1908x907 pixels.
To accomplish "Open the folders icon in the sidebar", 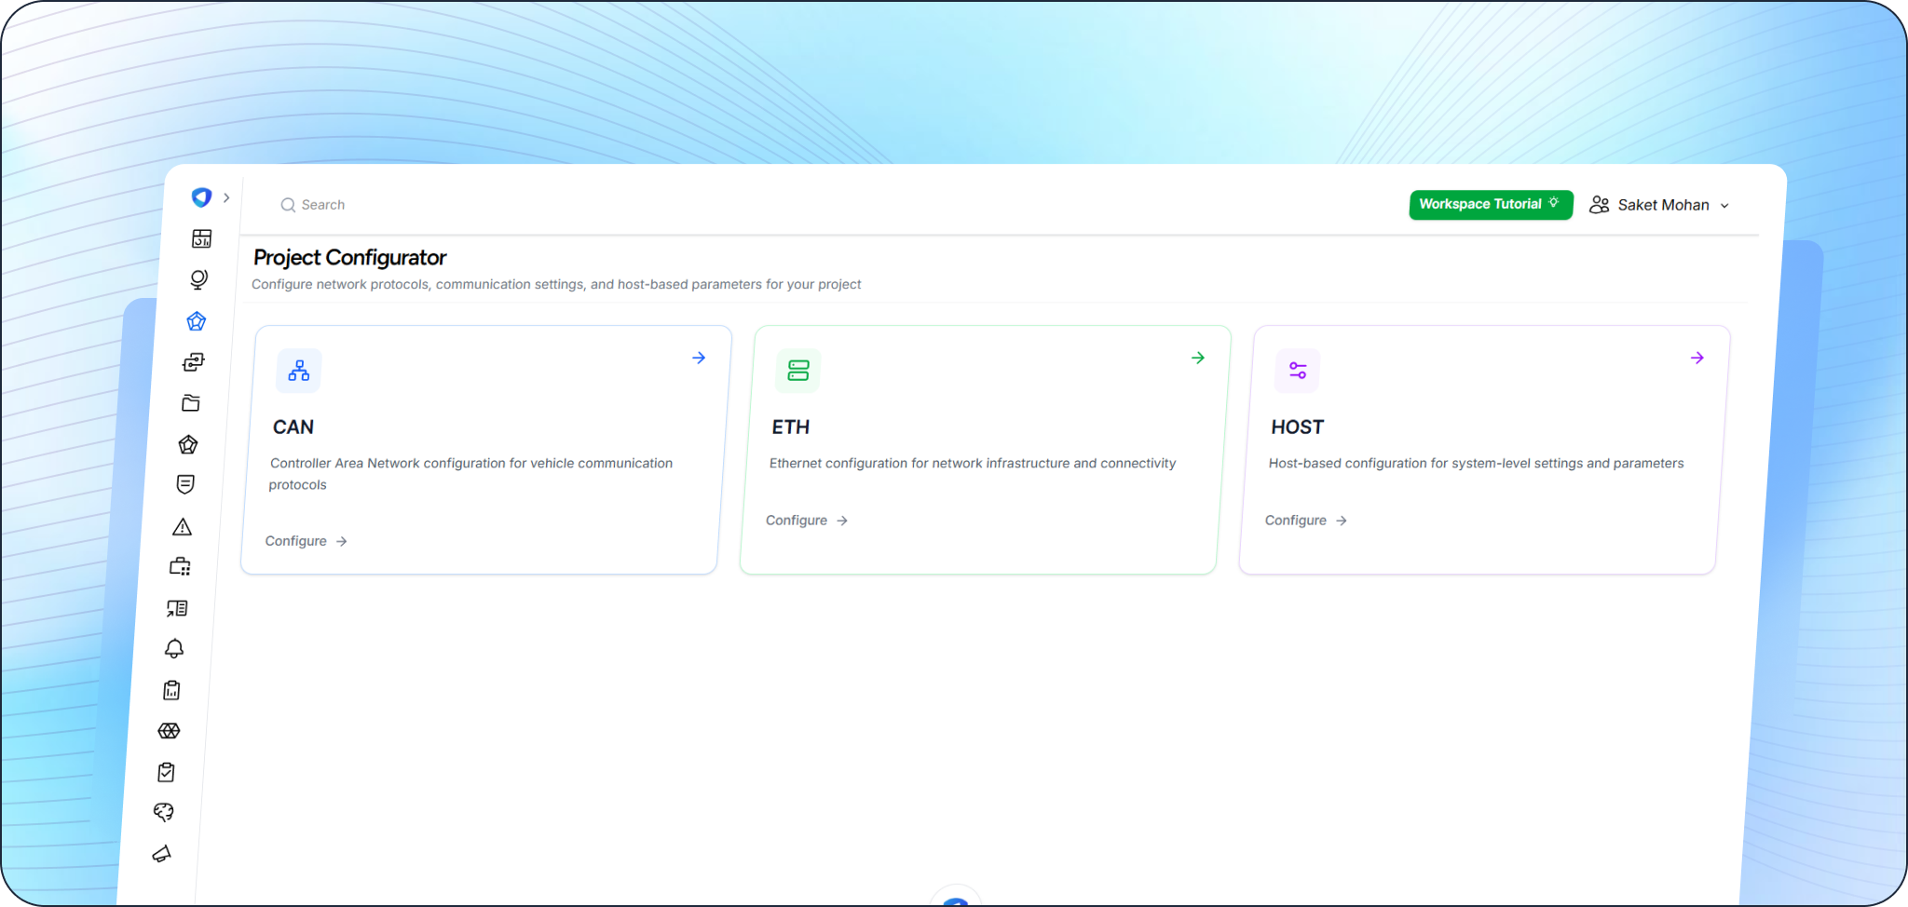I will point(191,403).
